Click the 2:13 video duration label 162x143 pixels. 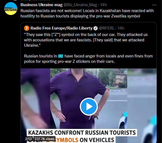[x=28, y=139]
